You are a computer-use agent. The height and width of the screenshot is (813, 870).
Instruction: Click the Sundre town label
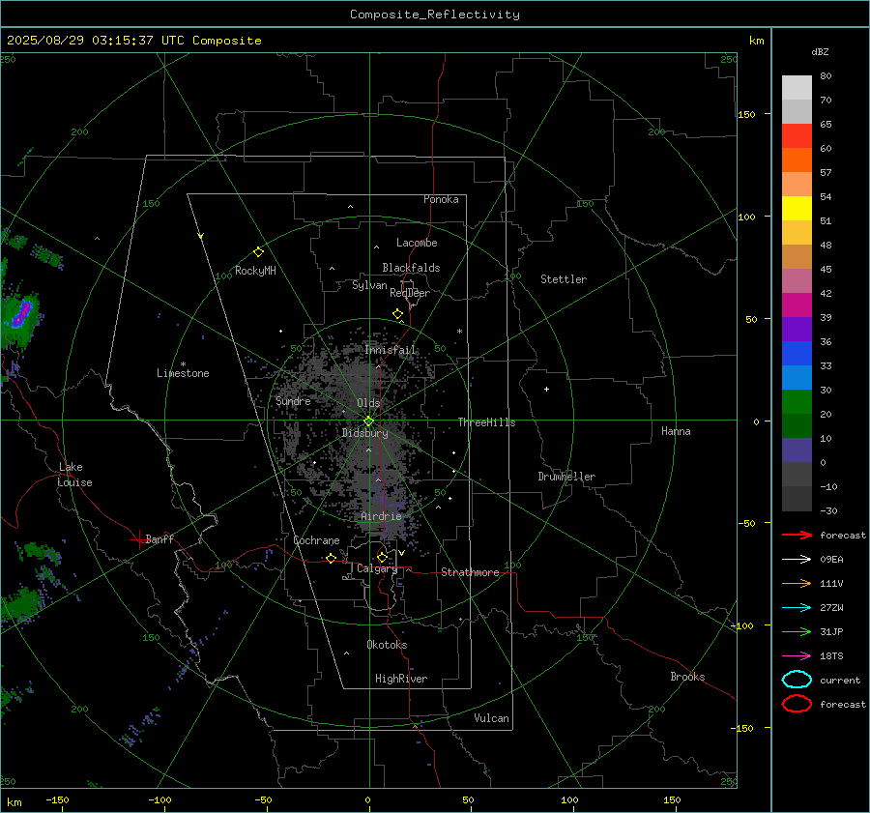tap(293, 400)
